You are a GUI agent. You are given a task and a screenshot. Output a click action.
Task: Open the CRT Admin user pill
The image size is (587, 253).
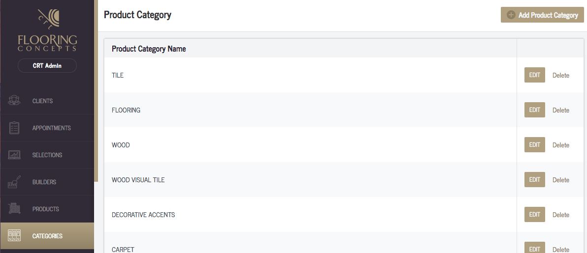click(47, 66)
